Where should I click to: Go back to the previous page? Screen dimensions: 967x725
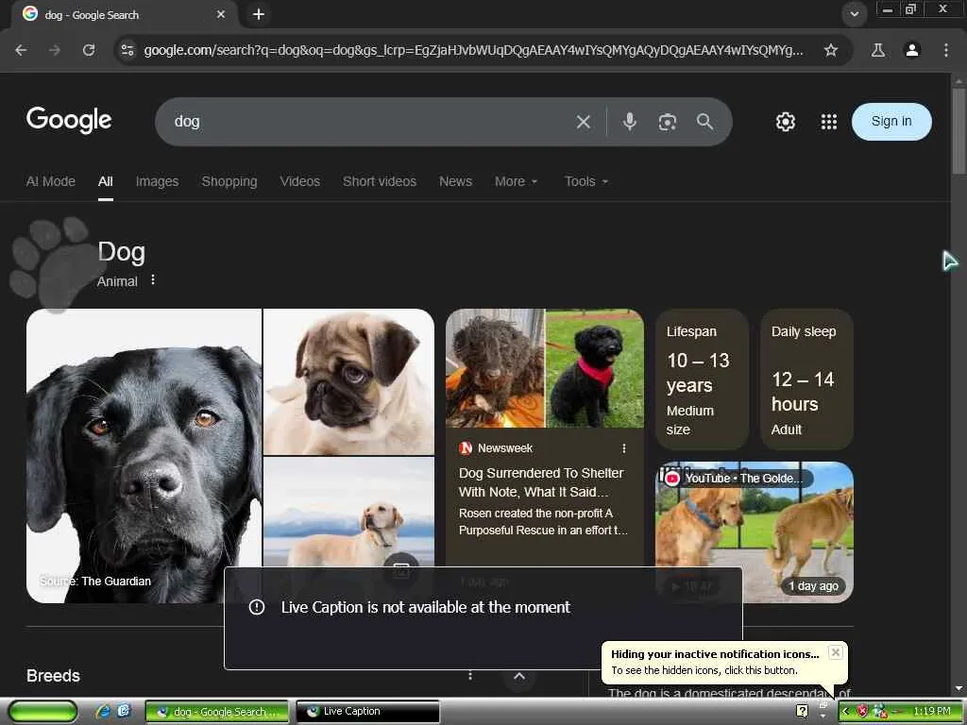[21, 50]
